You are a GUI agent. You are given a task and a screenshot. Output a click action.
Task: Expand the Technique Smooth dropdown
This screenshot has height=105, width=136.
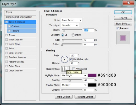coord(70,25)
